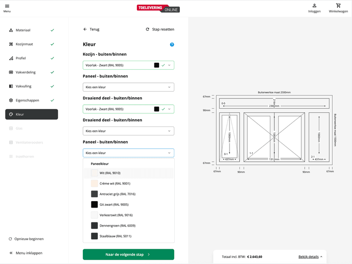The height and width of the screenshot is (264, 352).
Task: Go to the Materiaal step
Action: click(23, 30)
